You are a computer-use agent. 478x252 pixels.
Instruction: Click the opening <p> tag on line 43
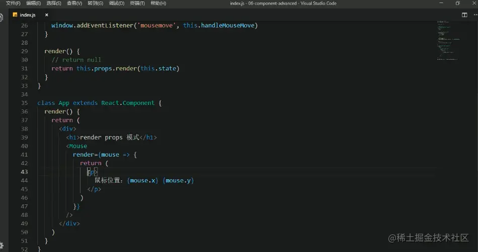pyautogui.click(x=93, y=172)
